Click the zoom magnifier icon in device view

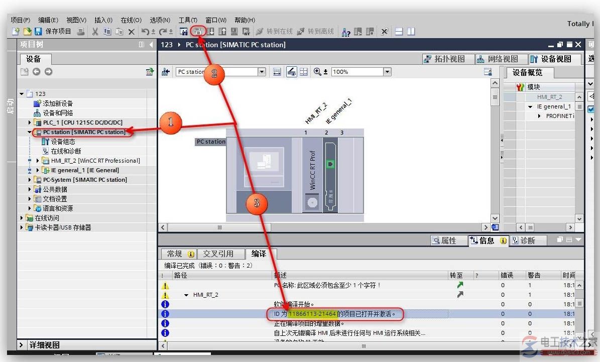click(x=318, y=72)
